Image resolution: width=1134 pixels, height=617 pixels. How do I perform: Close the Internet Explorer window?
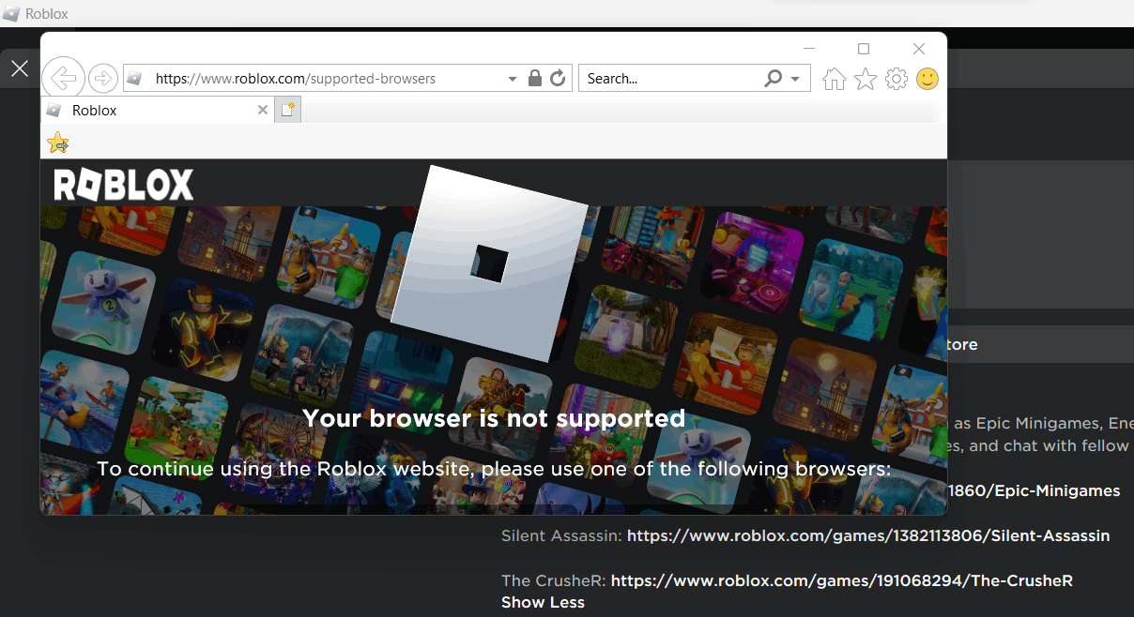click(919, 49)
